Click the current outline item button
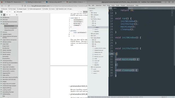Viewport: 175px width, 98px height. coord(17,15)
